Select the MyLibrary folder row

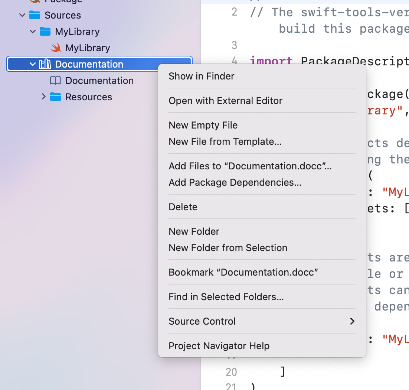pos(99,32)
